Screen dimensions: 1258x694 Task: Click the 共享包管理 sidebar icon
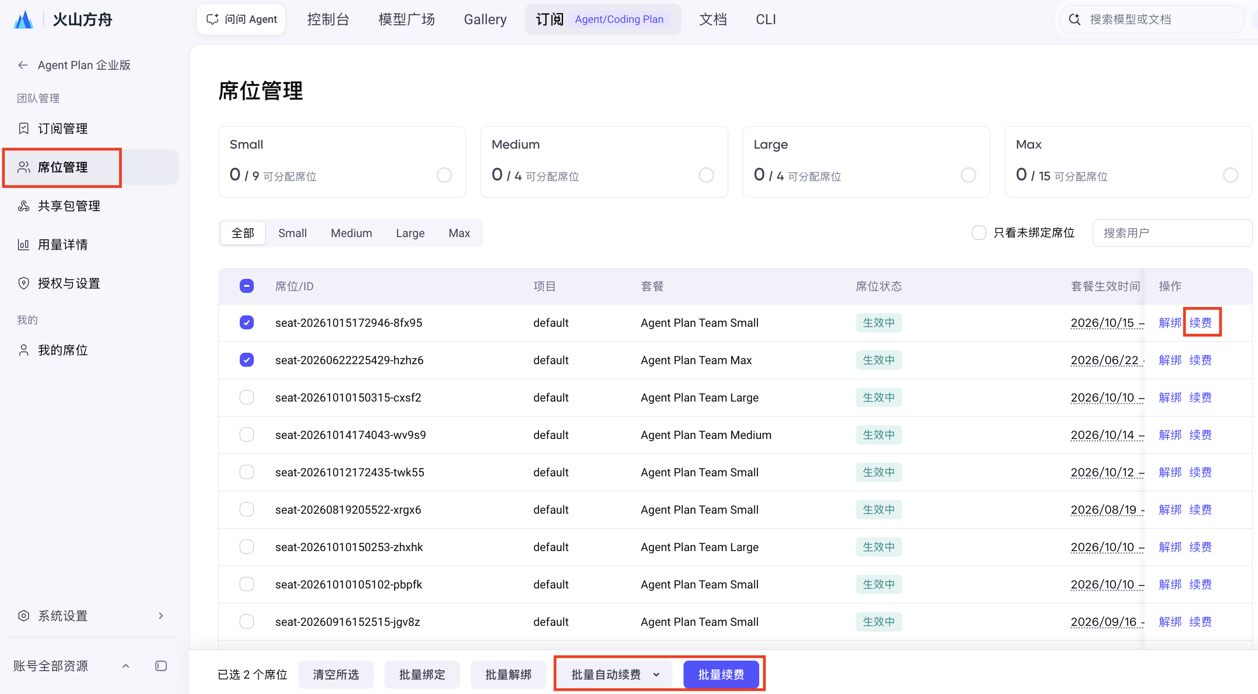[23, 206]
